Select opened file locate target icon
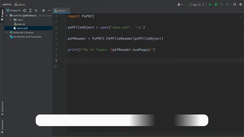 pos(24,11)
